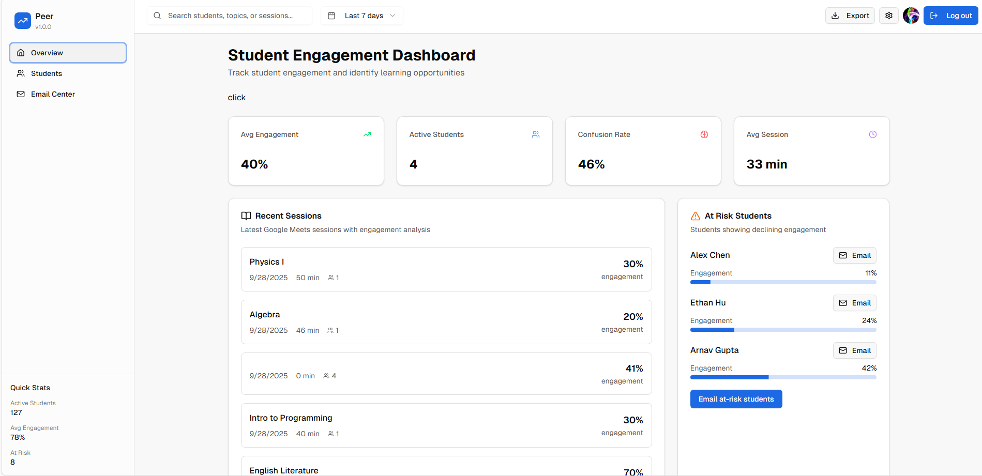Click the 33 min average session value
The height and width of the screenshot is (476, 982).
(x=767, y=164)
